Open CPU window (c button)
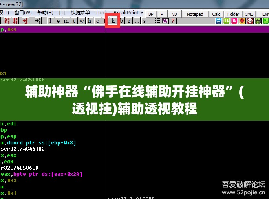Image resolution: width=269 pixels, height=199 pixels. [x=97, y=21]
